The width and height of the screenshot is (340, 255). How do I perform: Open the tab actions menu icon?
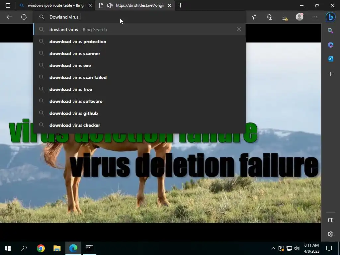point(8,5)
